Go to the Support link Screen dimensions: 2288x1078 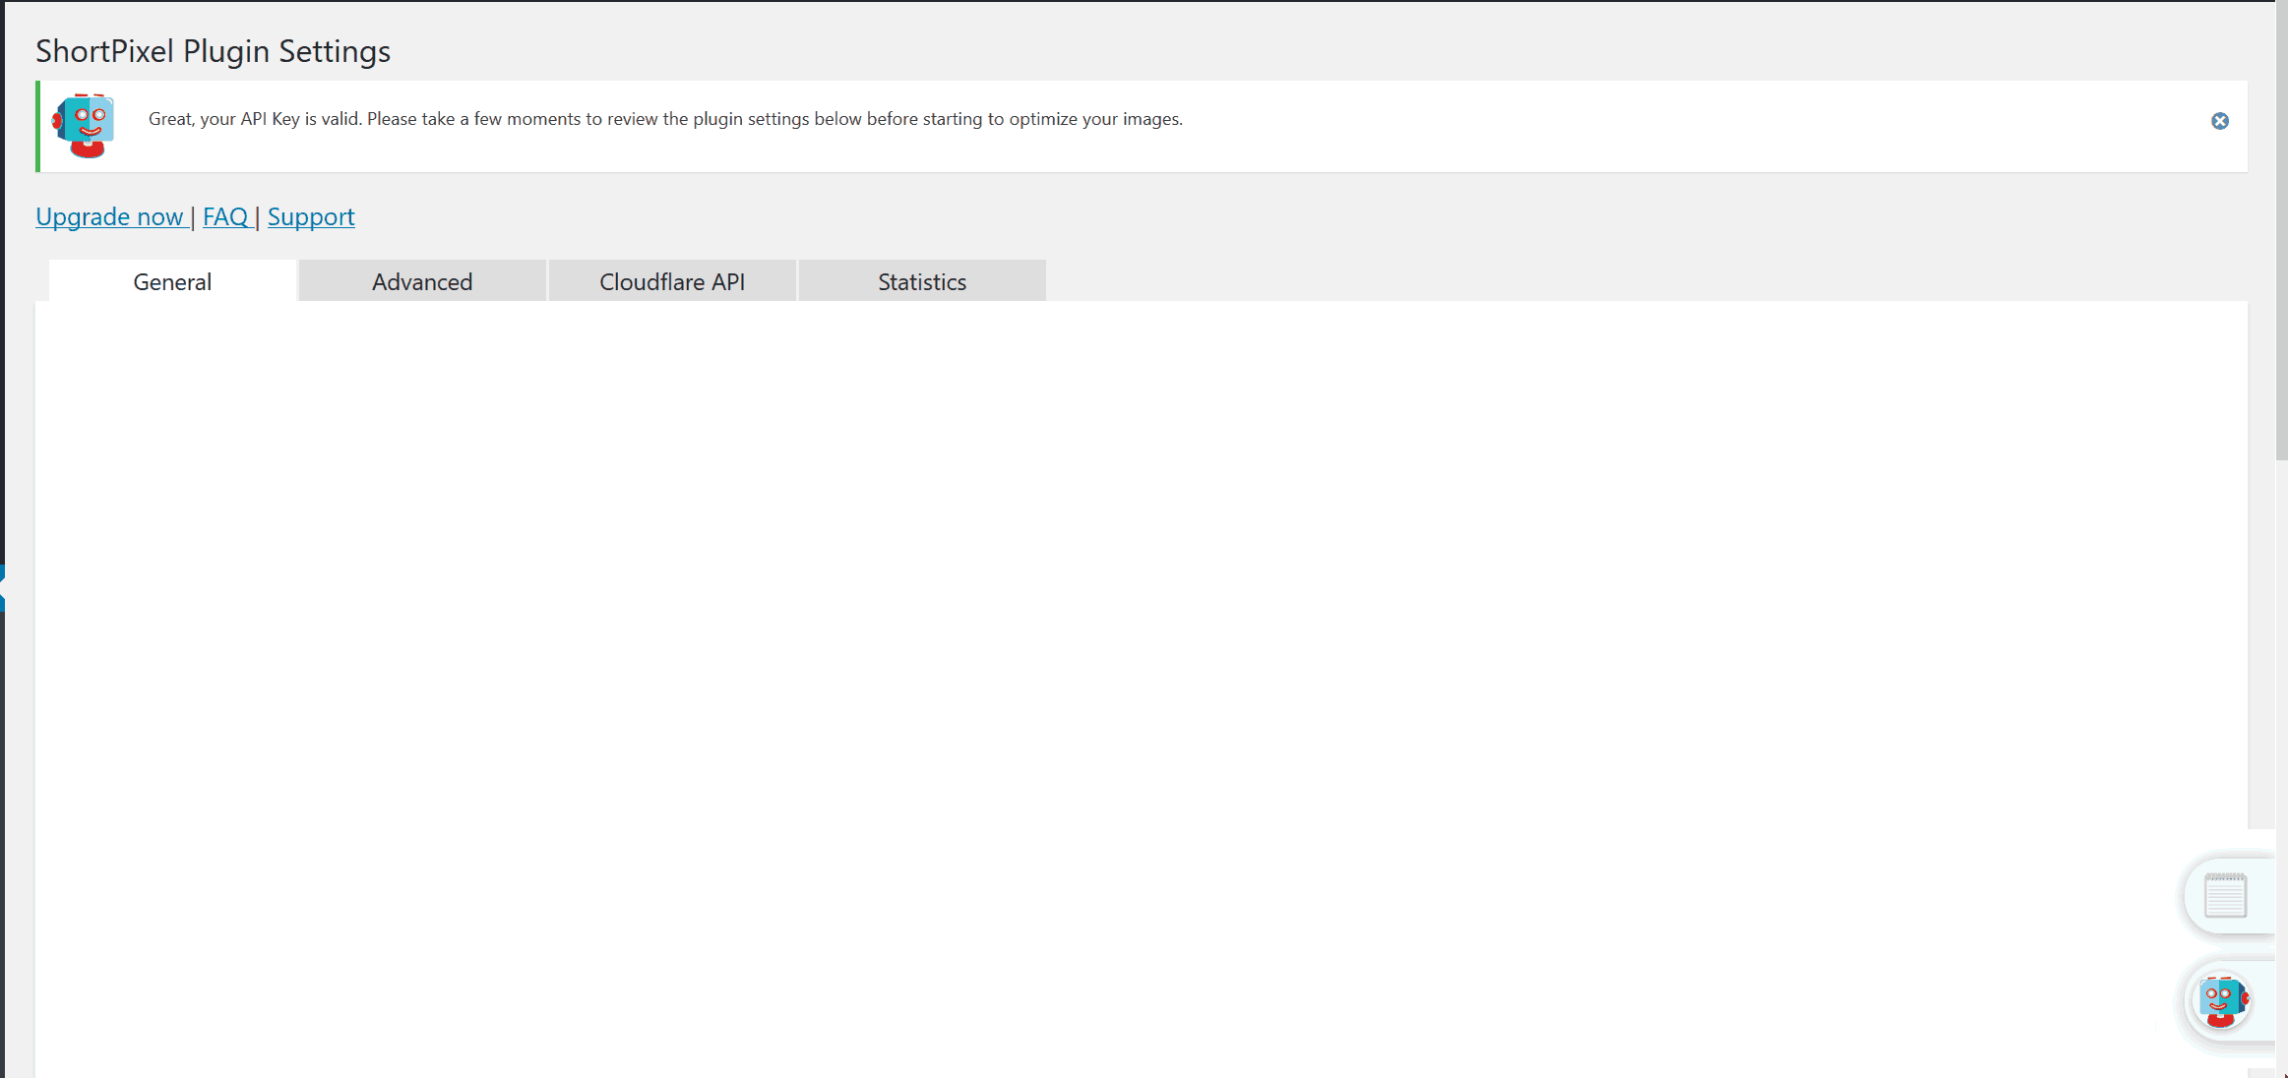[311, 216]
